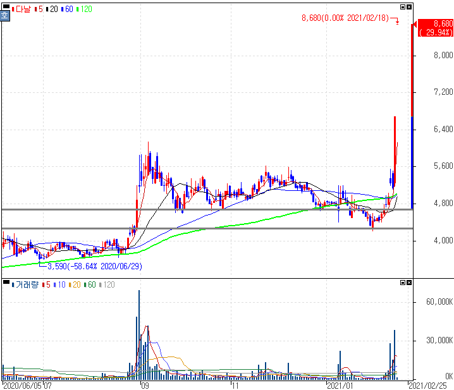Click the 09 month axis label
This screenshot has width=454, height=390.
(144, 386)
